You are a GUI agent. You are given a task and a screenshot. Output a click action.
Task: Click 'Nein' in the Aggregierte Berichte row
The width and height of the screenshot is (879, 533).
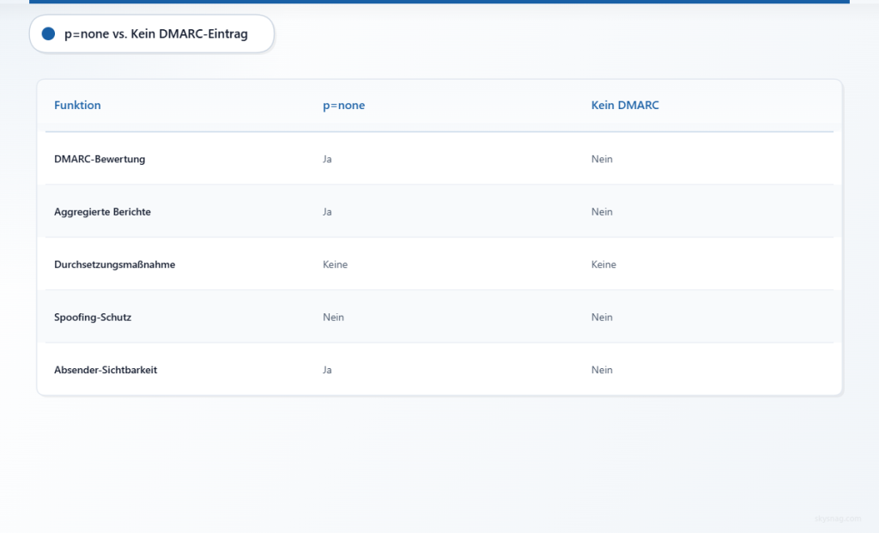point(602,212)
